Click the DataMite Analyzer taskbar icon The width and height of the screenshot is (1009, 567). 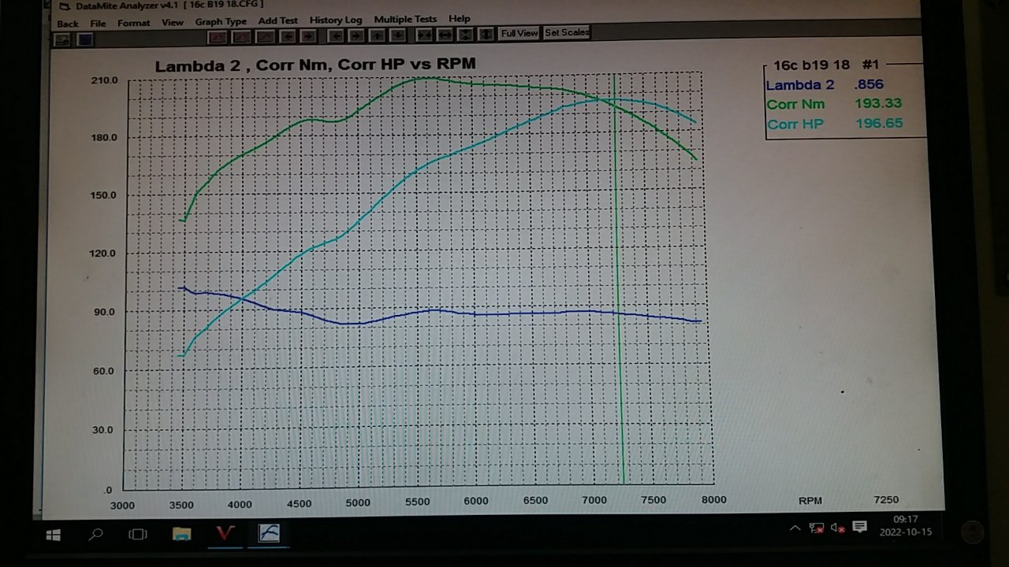coord(269,533)
